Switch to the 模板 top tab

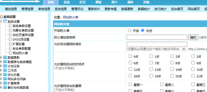(x=98, y=2)
